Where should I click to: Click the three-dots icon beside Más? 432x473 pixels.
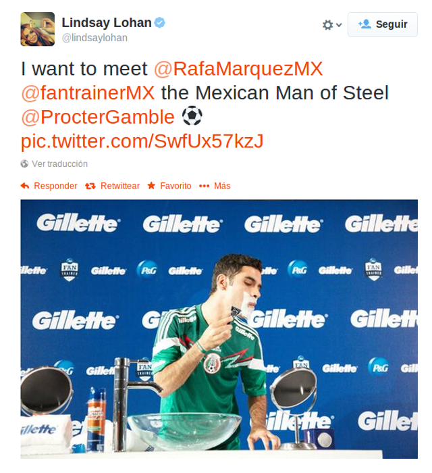point(204,186)
